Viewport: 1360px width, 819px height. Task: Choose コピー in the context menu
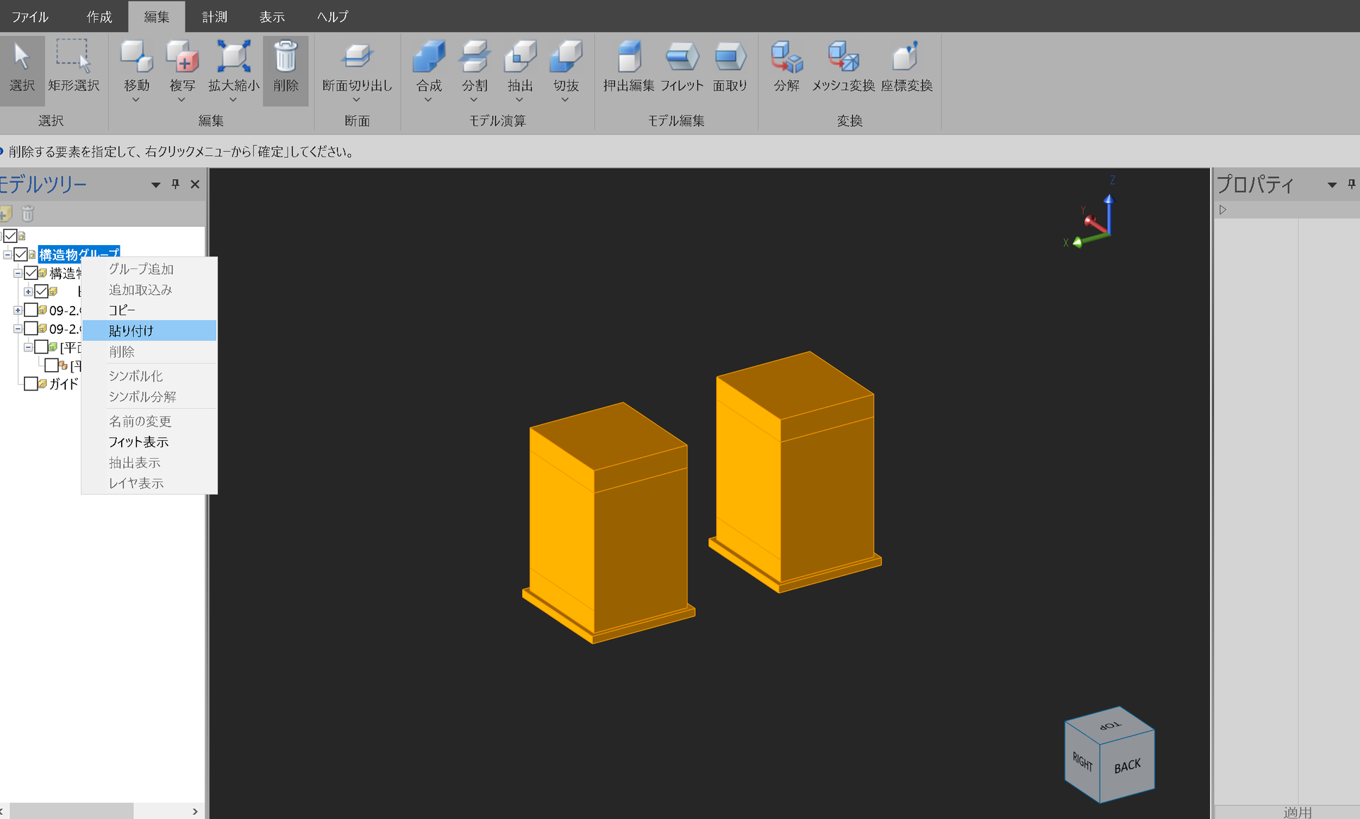coord(149,310)
